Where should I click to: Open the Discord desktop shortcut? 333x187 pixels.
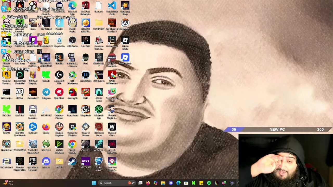pos(46,163)
